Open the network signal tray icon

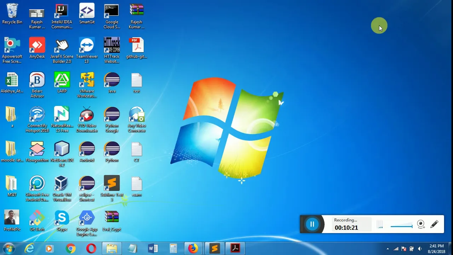click(396, 249)
